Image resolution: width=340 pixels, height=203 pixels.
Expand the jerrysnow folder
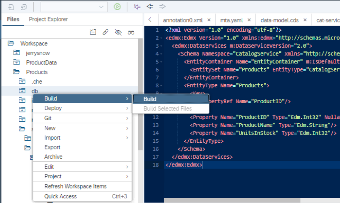pyautogui.click(x=17, y=53)
